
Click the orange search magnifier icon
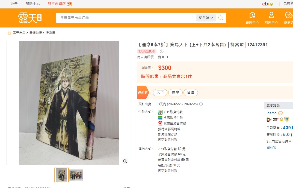point(221,18)
